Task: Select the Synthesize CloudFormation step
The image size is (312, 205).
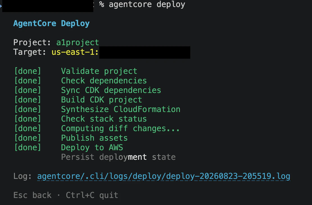Action: pyautogui.click(x=121, y=109)
